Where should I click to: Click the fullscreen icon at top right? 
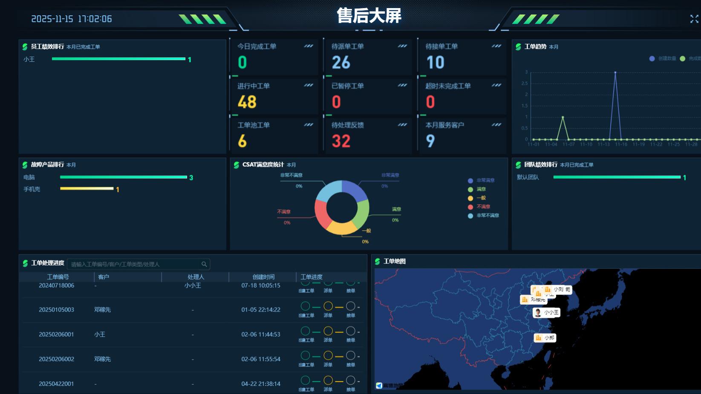coord(694,19)
